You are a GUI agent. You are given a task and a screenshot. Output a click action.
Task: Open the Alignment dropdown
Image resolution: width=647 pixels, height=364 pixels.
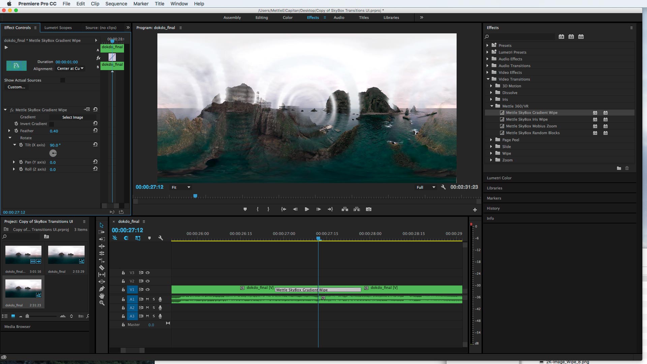(70, 68)
